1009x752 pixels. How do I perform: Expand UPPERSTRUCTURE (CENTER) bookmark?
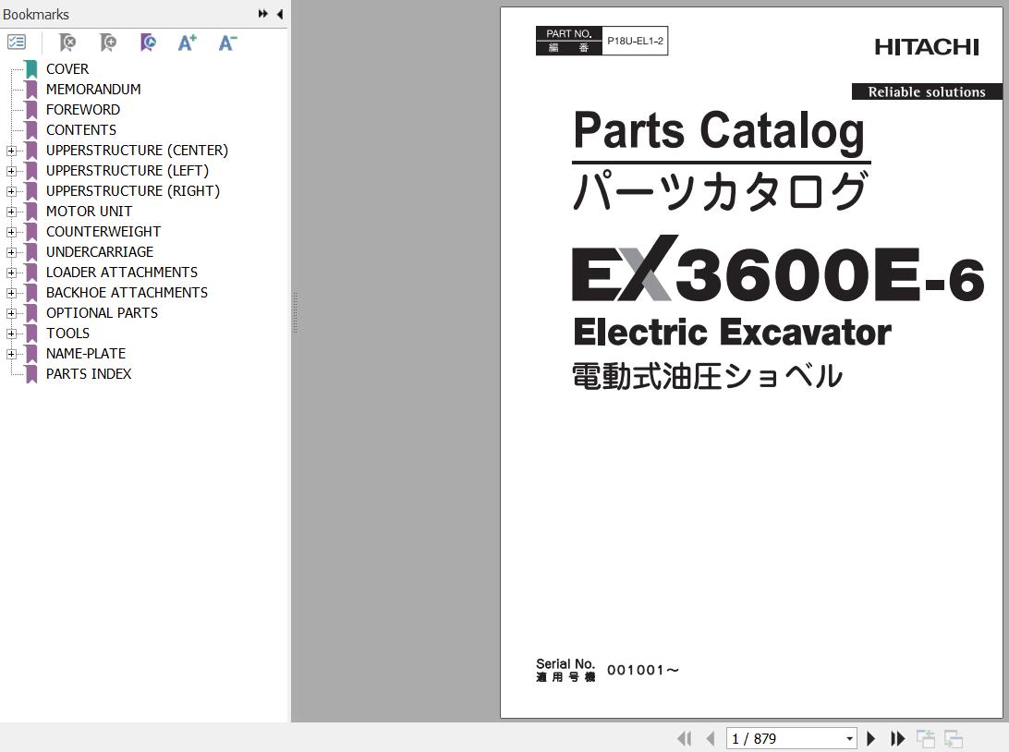(x=11, y=151)
